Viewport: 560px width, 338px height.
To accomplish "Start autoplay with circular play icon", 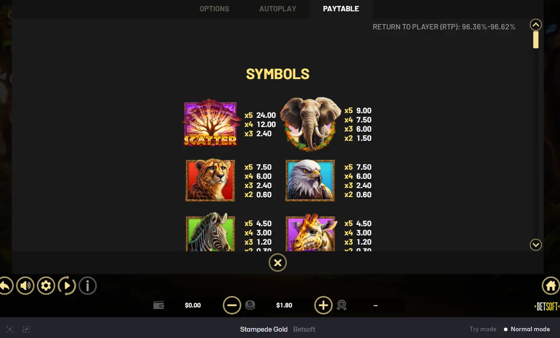I will [x=66, y=286].
